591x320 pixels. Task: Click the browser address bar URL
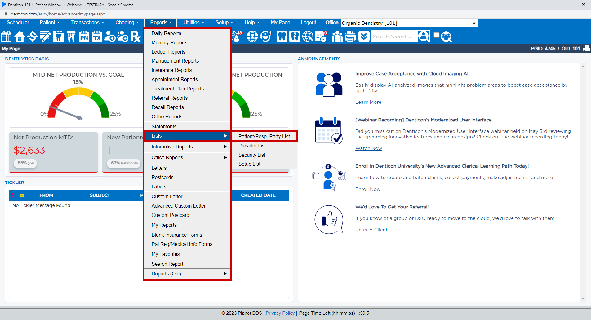pyautogui.click(x=58, y=14)
